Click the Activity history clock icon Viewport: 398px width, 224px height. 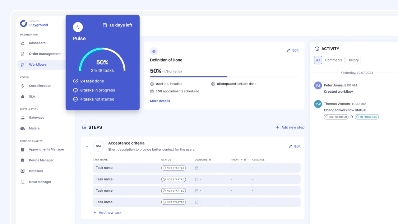point(317,49)
